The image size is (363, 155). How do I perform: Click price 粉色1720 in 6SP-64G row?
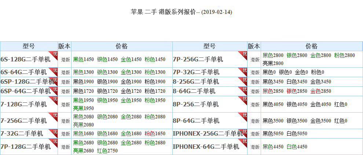155,91
